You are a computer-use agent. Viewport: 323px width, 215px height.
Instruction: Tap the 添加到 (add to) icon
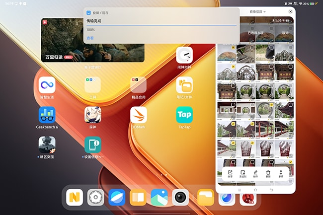pyautogui.click(x=243, y=171)
